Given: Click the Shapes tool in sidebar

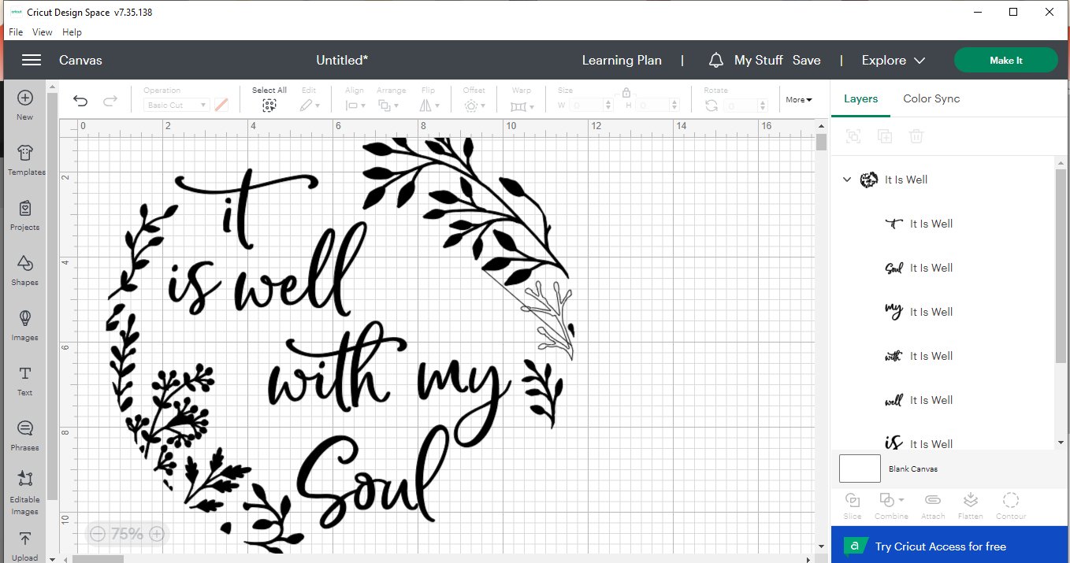Looking at the screenshot, I should [x=24, y=269].
